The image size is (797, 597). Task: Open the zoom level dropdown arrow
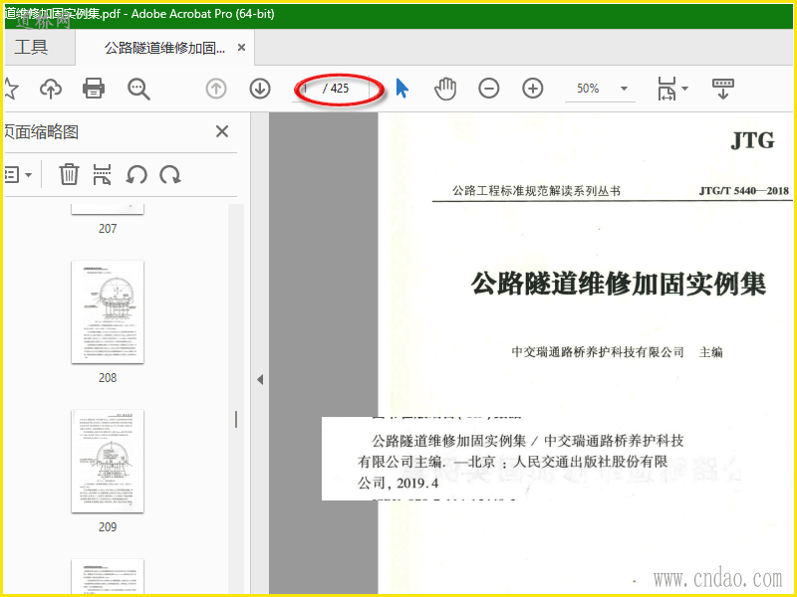[624, 89]
